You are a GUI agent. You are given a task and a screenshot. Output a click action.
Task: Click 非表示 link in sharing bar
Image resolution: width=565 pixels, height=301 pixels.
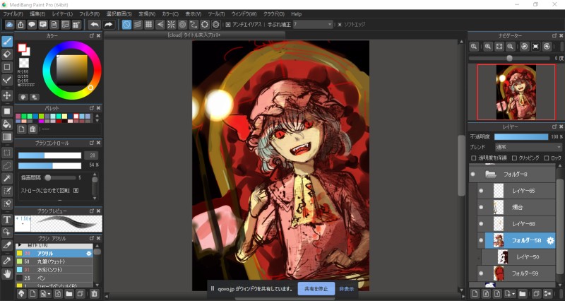pos(346,289)
